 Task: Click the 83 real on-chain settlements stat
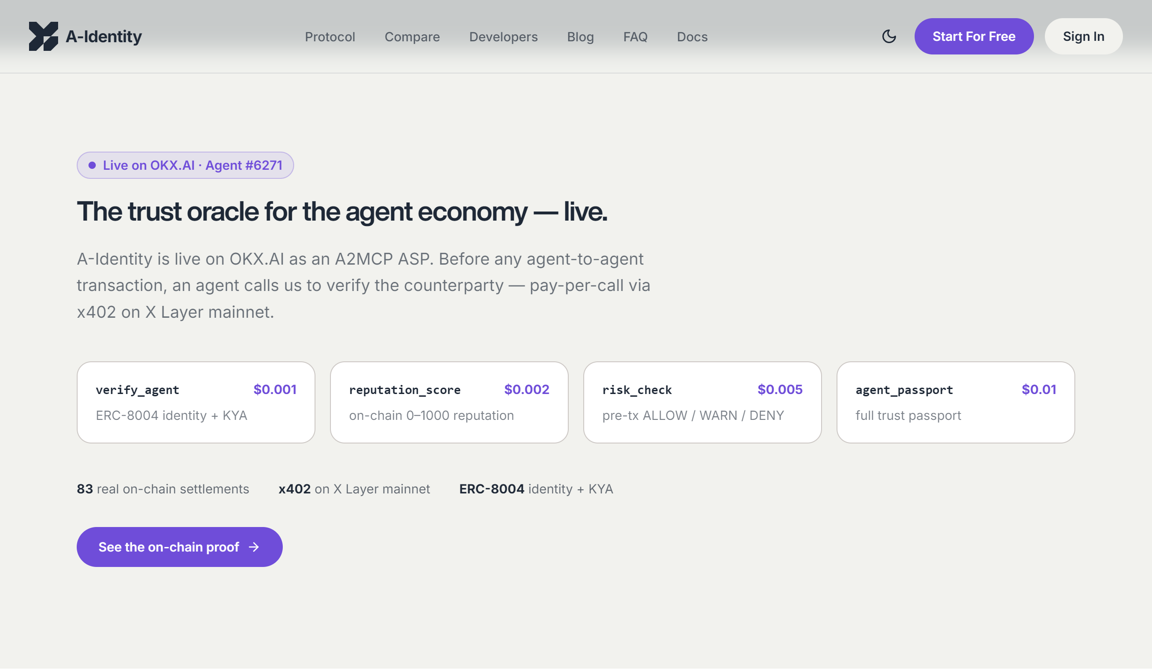[163, 489]
